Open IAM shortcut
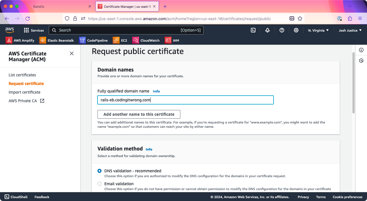Viewport: 367px width, 201px height. (172, 40)
